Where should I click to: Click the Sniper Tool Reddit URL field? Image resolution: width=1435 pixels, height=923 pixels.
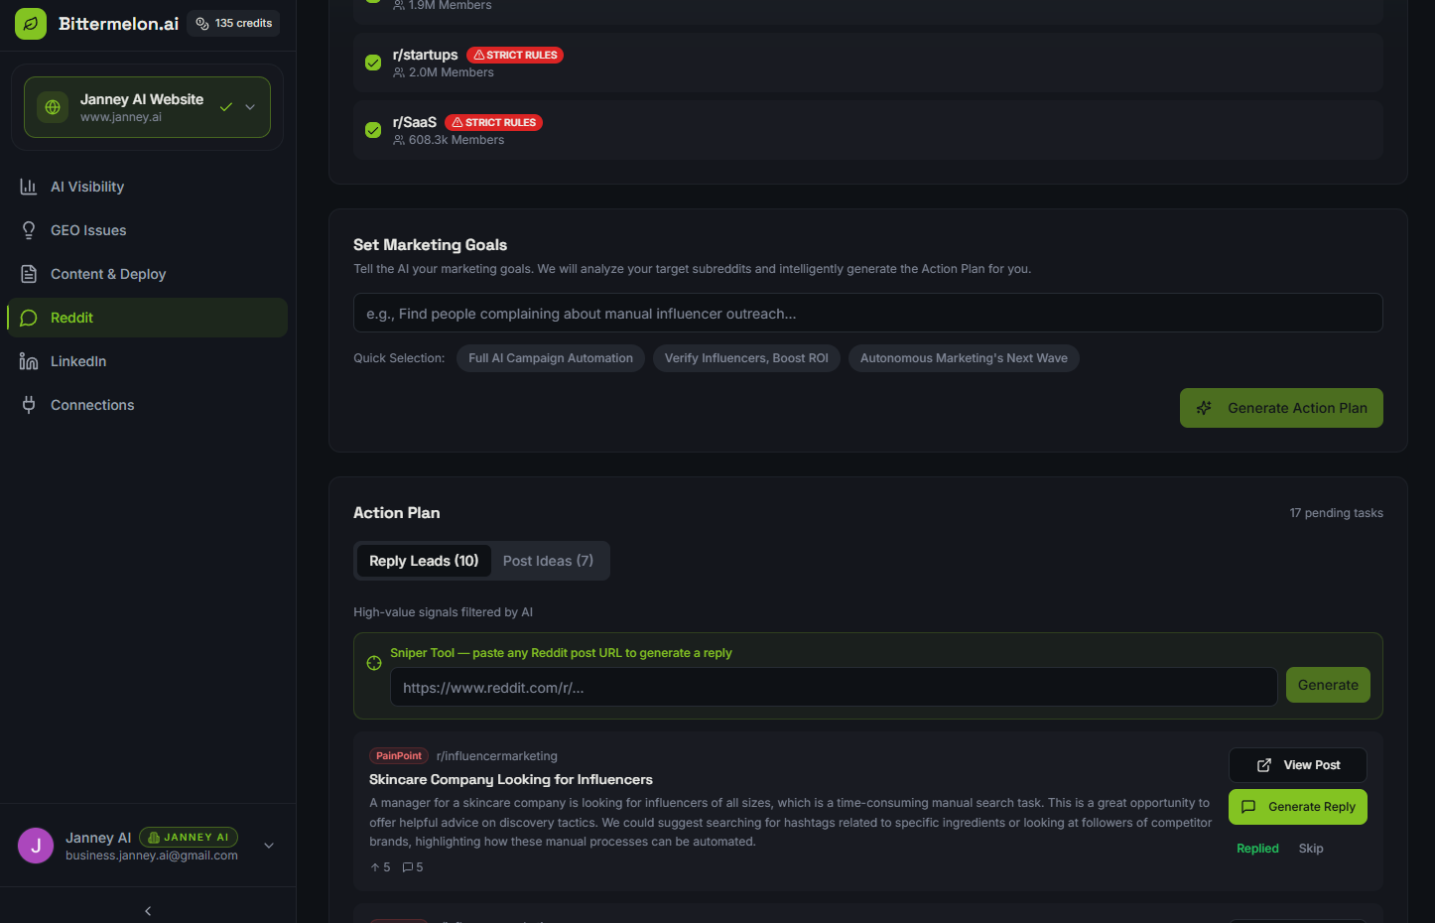(x=833, y=687)
